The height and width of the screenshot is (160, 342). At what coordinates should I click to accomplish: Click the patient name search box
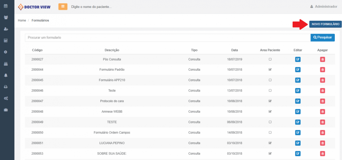pyautogui.click(x=114, y=7)
